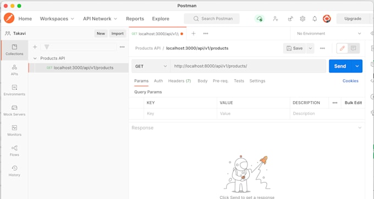The height and width of the screenshot is (199, 374).
Task: Click the query param Key field
Action: [x=180, y=114]
